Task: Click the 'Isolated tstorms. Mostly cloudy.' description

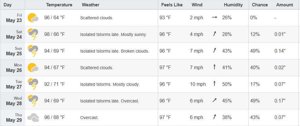Action: point(110,84)
